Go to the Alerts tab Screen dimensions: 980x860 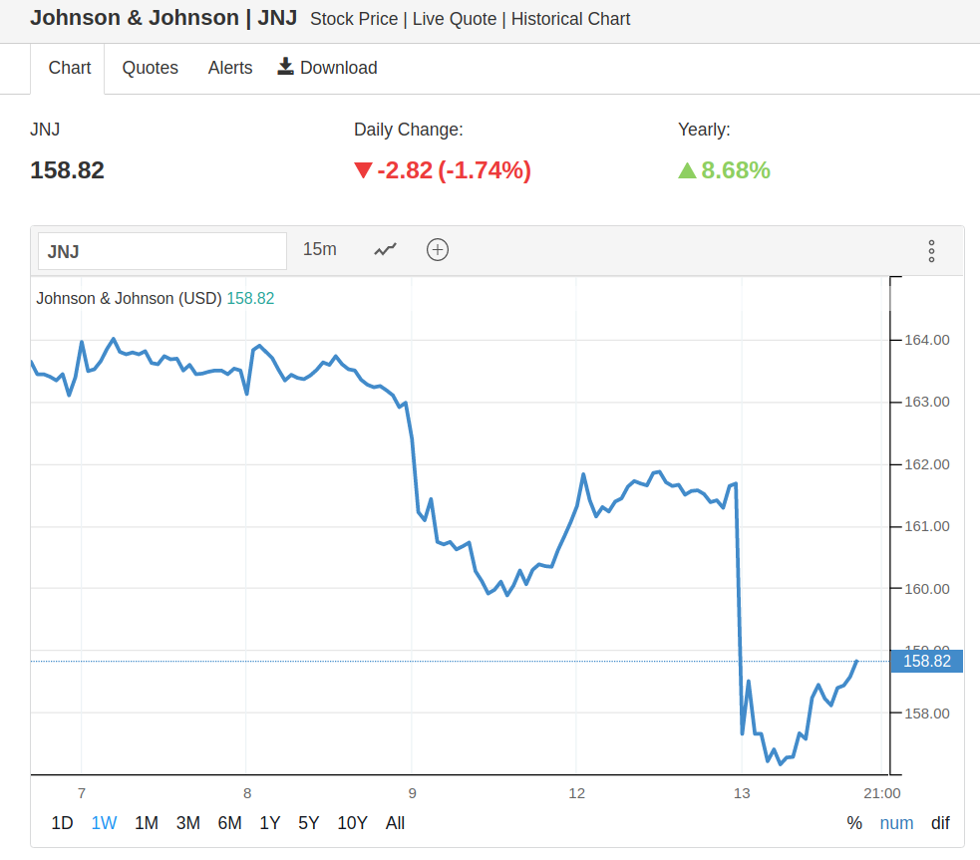[230, 68]
